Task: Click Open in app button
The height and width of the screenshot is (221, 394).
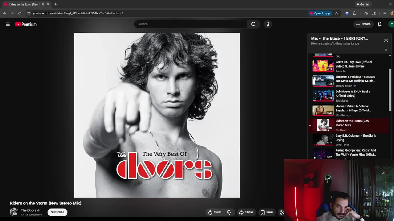Action: click(320, 13)
